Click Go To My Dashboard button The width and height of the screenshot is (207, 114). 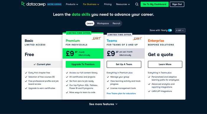155,4
